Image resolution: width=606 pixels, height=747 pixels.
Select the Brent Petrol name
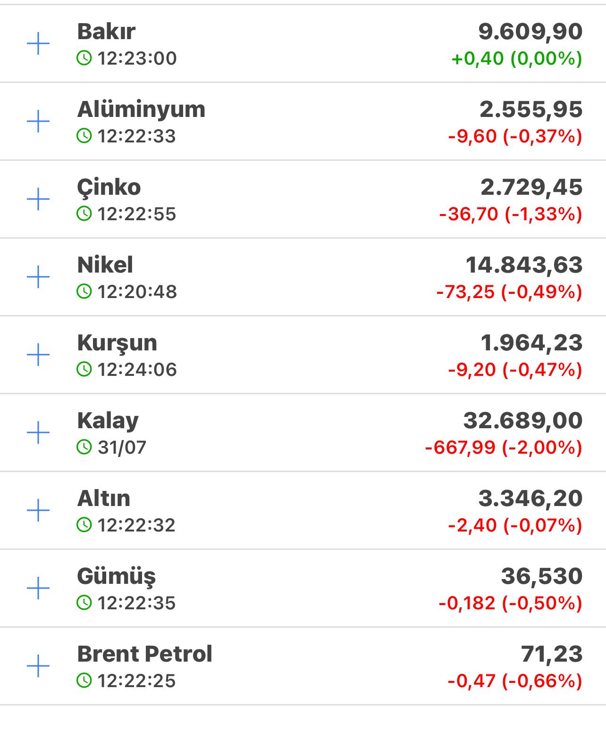tap(144, 654)
